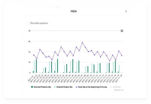Click the 4k y-axis label
Screen dimensions: 151x104
click(x=29, y=52)
